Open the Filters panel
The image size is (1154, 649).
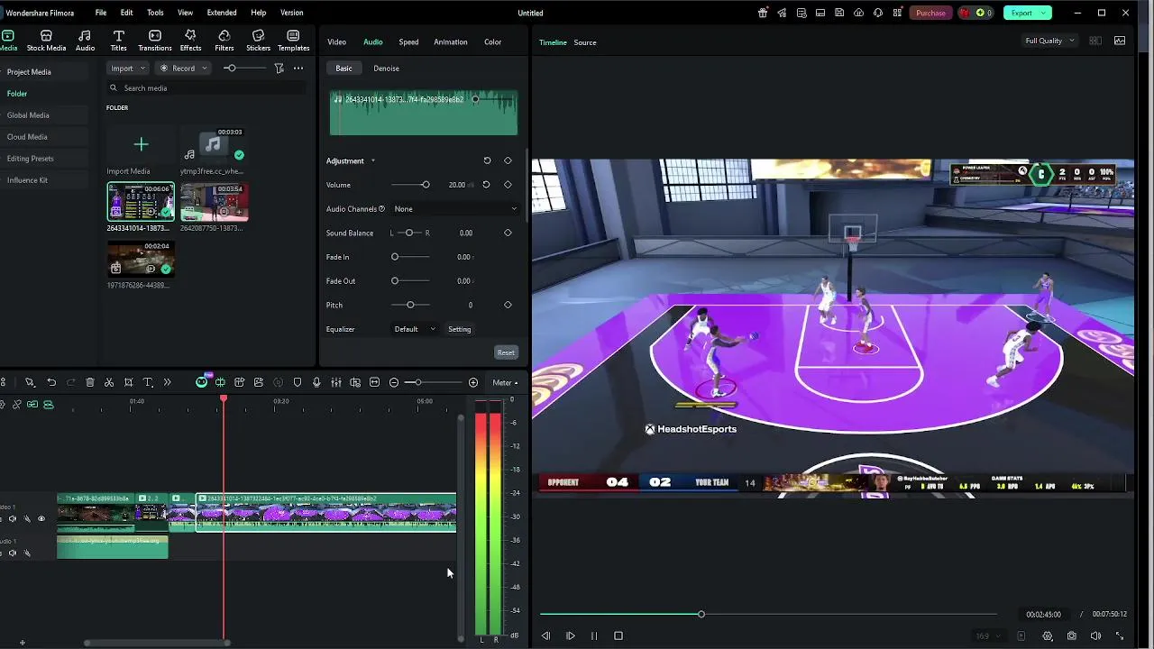[224, 41]
